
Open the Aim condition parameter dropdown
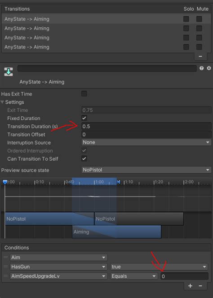pyautogui.click(x=58, y=257)
